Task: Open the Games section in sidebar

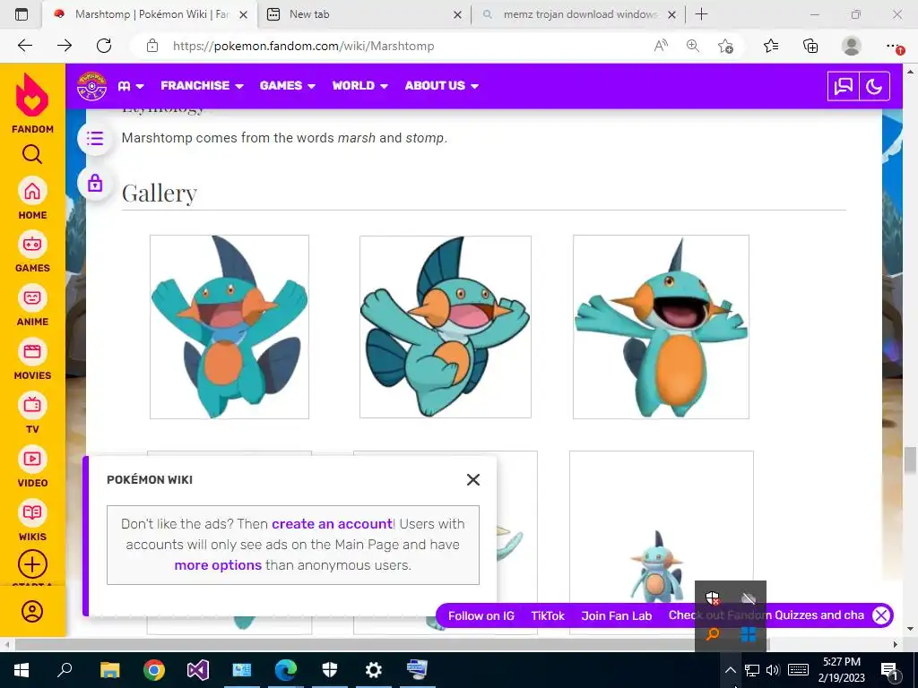Action: point(32,244)
